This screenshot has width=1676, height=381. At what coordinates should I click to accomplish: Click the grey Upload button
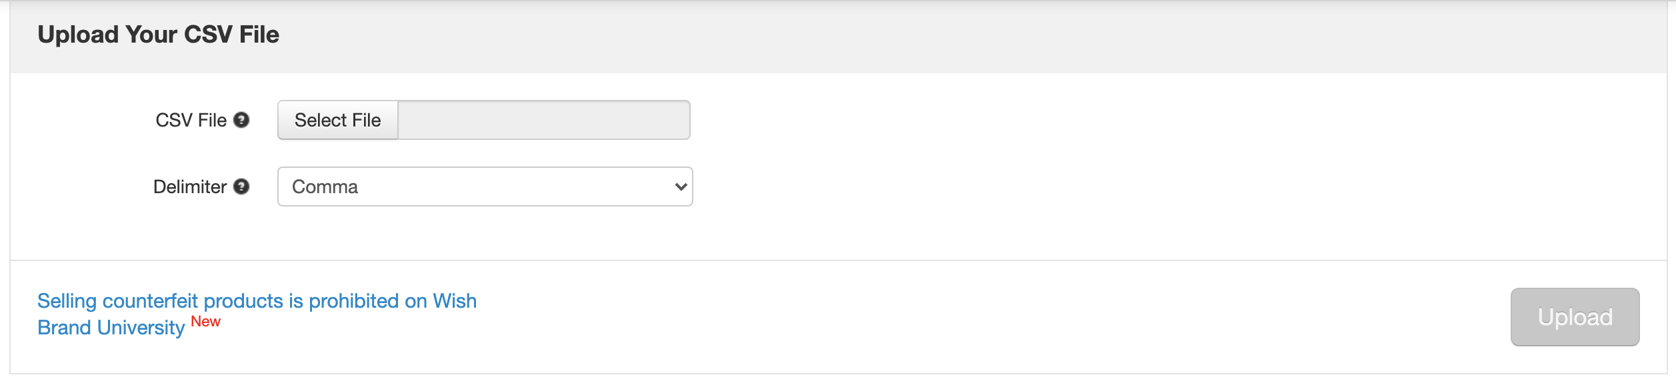(1575, 317)
